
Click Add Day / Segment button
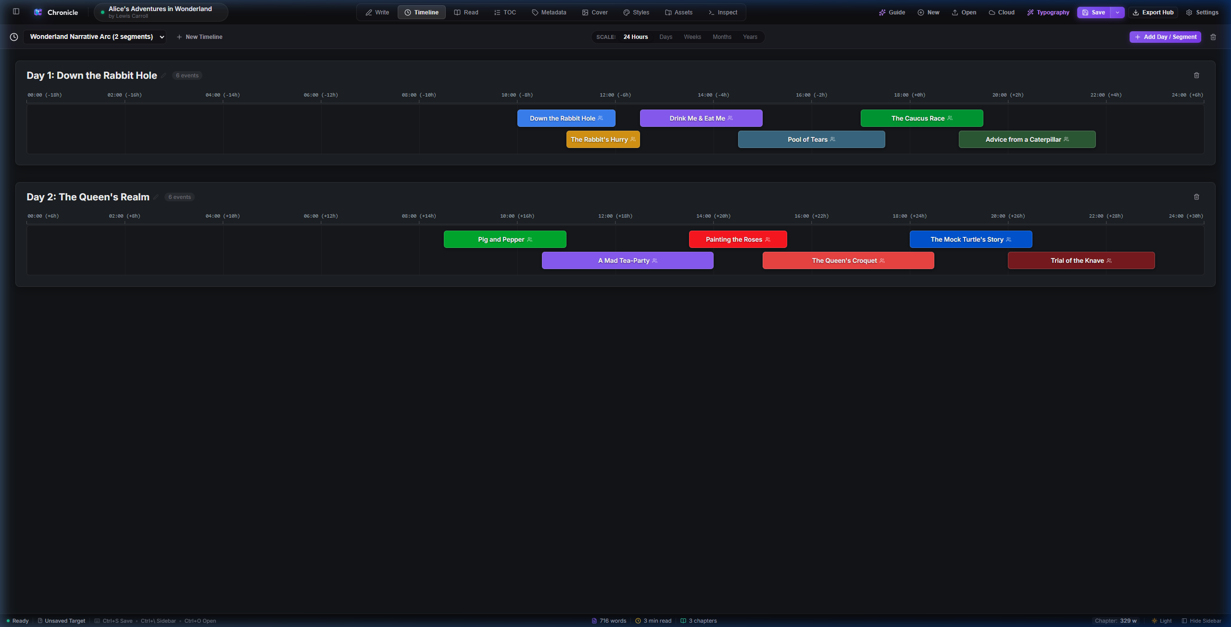click(x=1165, y=37)
